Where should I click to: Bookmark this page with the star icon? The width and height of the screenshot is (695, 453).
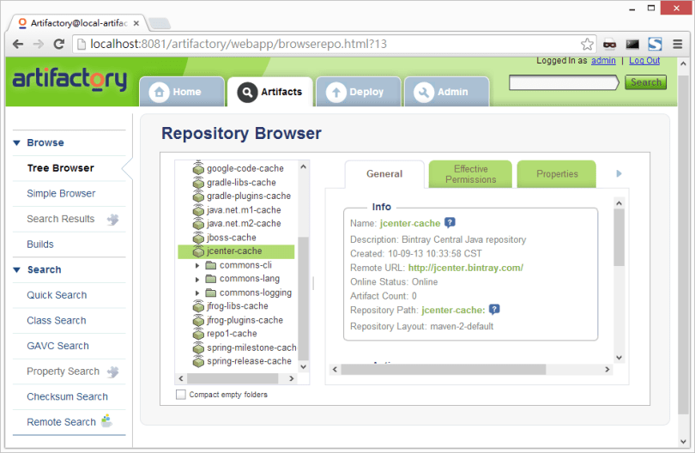tap(588, 44)
